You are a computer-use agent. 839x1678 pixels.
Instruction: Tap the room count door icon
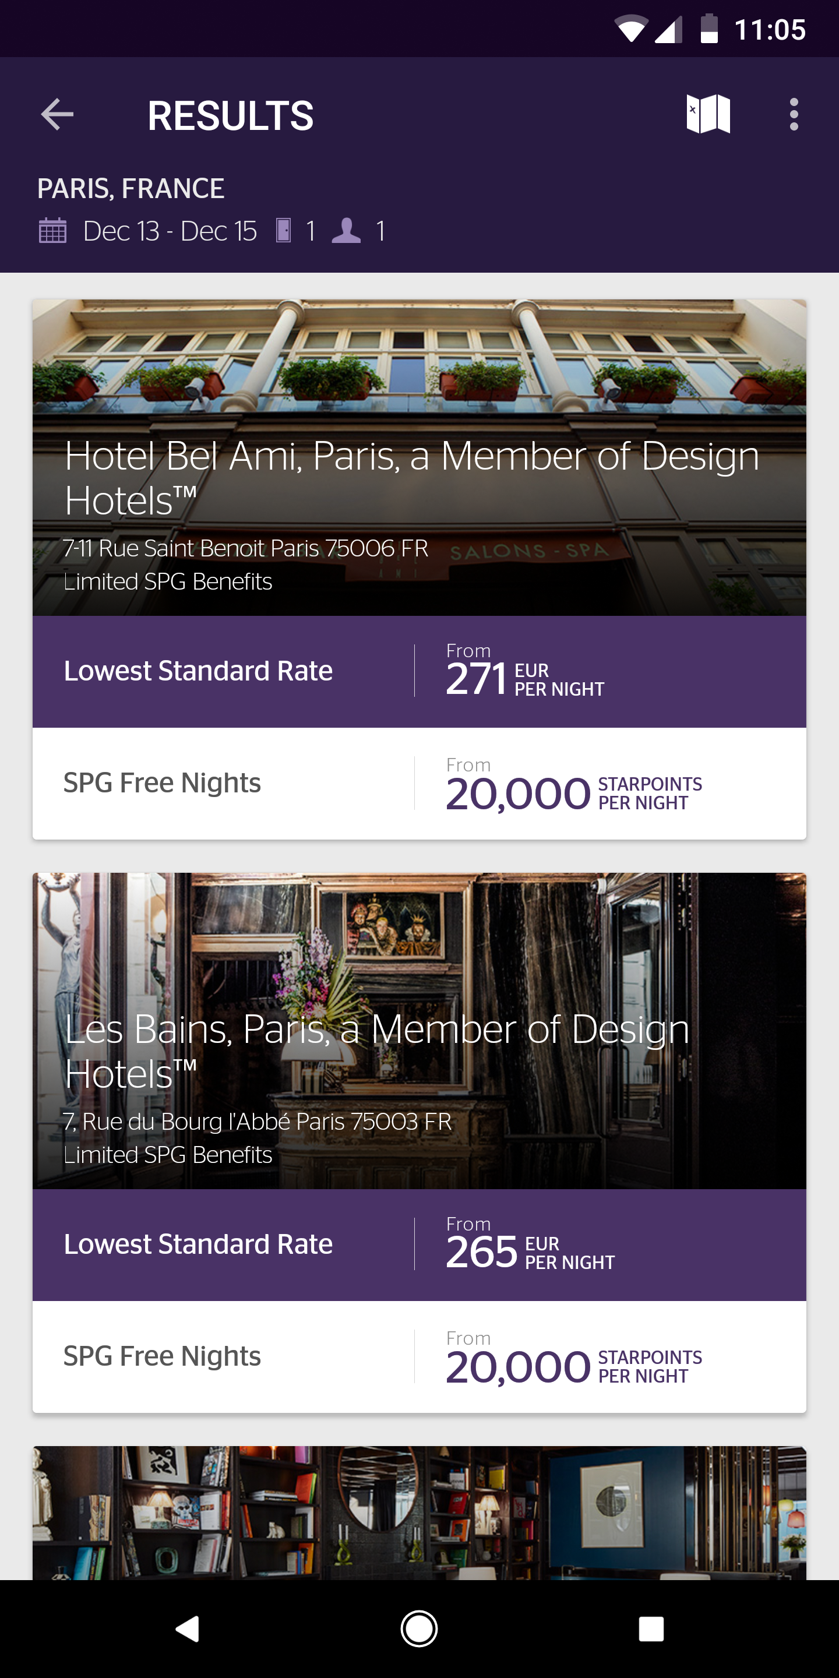pyautogui.click(x=283, y=231)
